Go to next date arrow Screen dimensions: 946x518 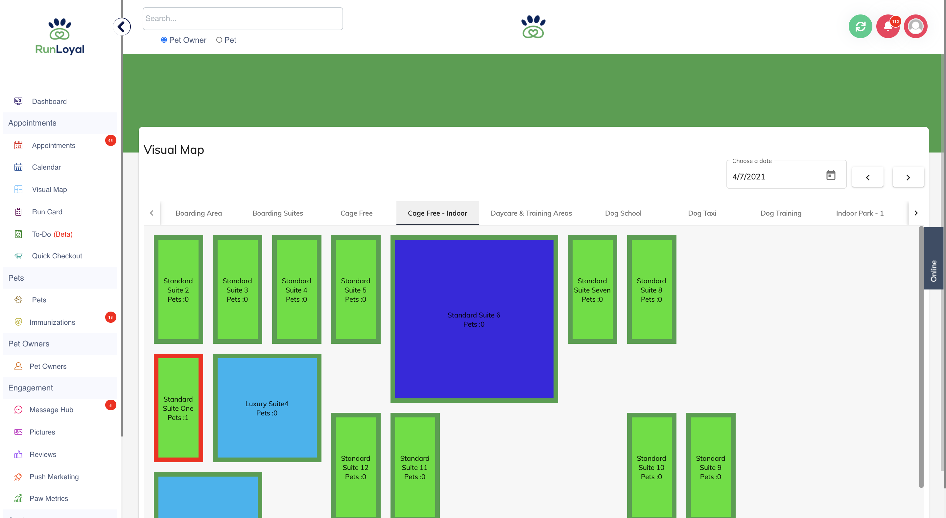click(908, 177)
